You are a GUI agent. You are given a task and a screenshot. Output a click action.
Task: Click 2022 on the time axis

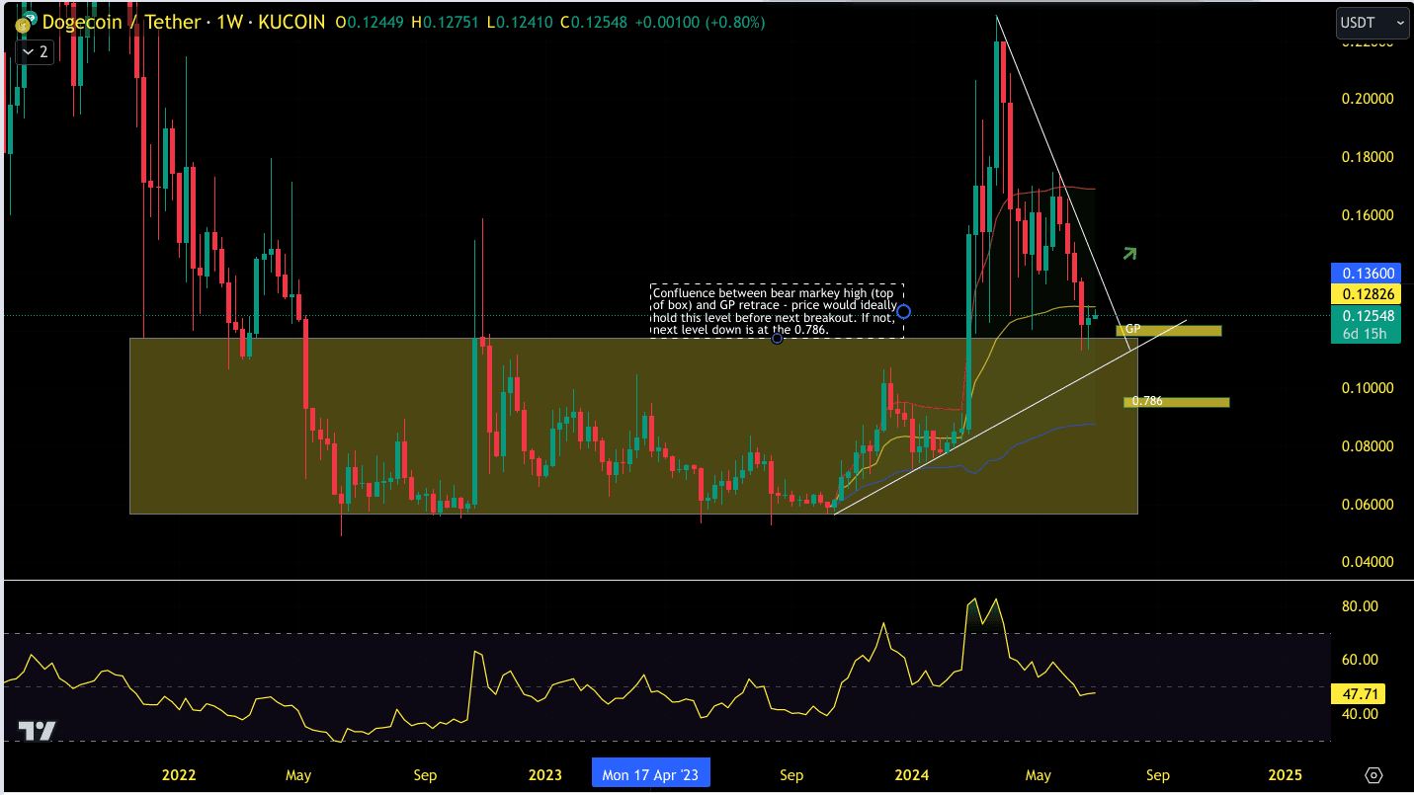click(178, 775)
